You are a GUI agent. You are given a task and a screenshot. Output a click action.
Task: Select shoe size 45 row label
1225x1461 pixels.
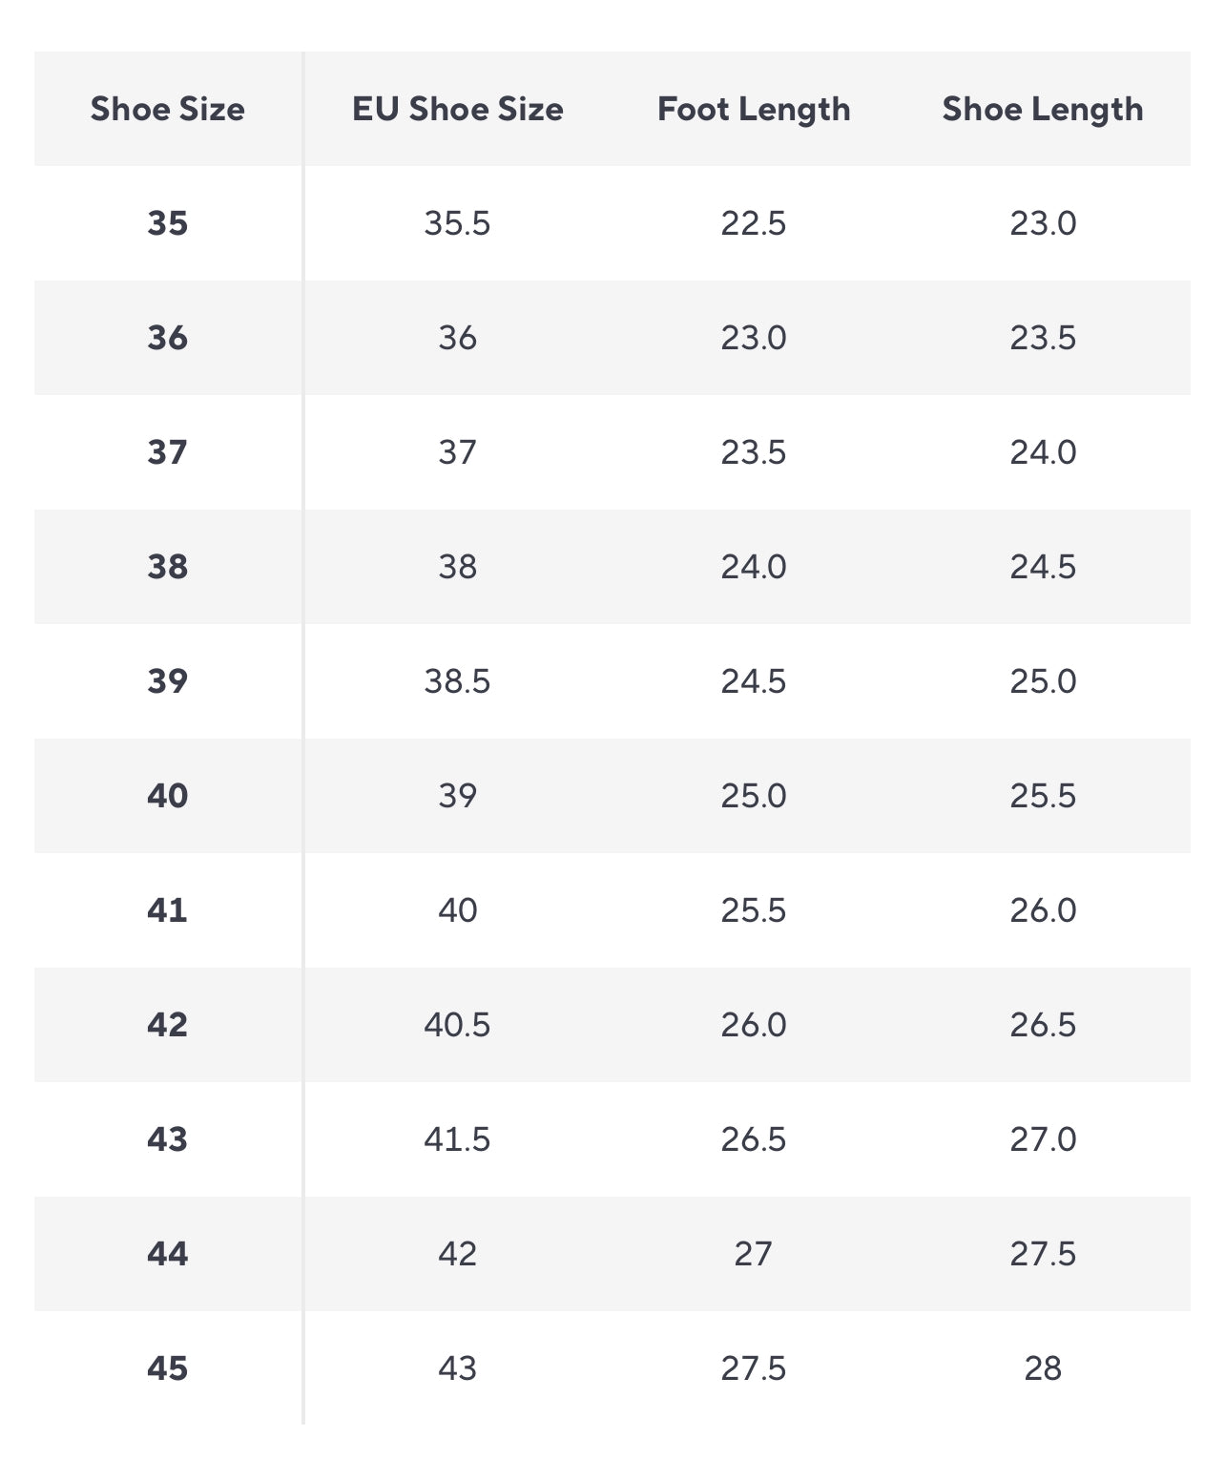(x=168, y=1368)
